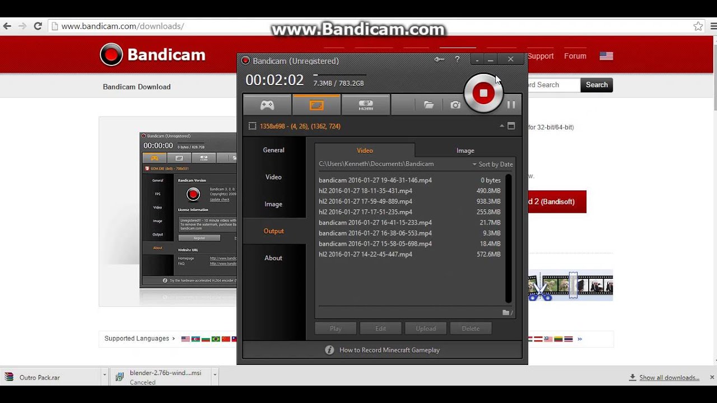717x403 pixels.
Task: Bookmark this page with the star
Action: [x=698, y=26]
